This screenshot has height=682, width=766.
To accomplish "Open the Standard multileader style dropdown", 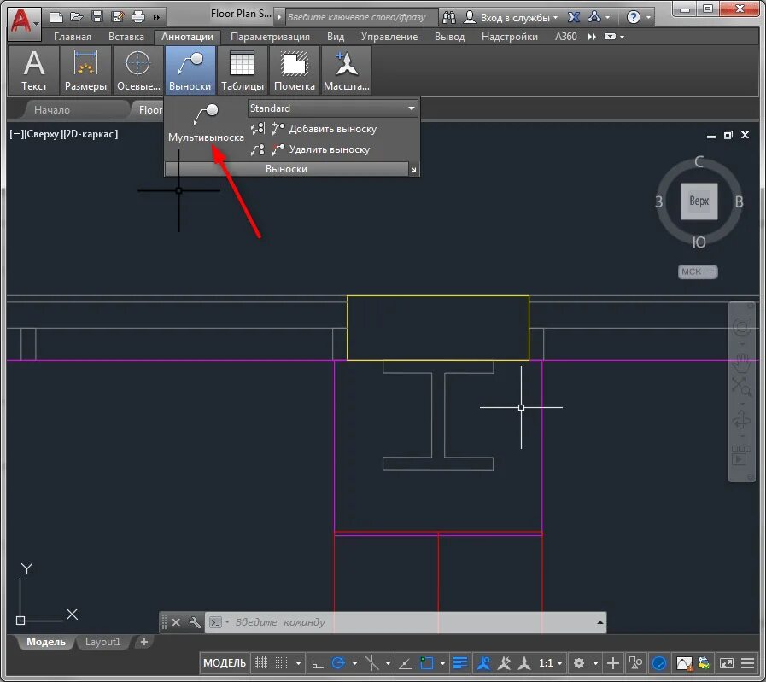I will 332,108.
